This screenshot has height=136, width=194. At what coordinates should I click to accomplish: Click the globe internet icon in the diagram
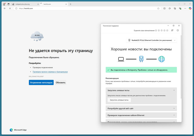click(x=162, y=59)
